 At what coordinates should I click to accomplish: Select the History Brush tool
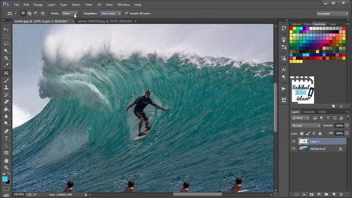[6, 95]
